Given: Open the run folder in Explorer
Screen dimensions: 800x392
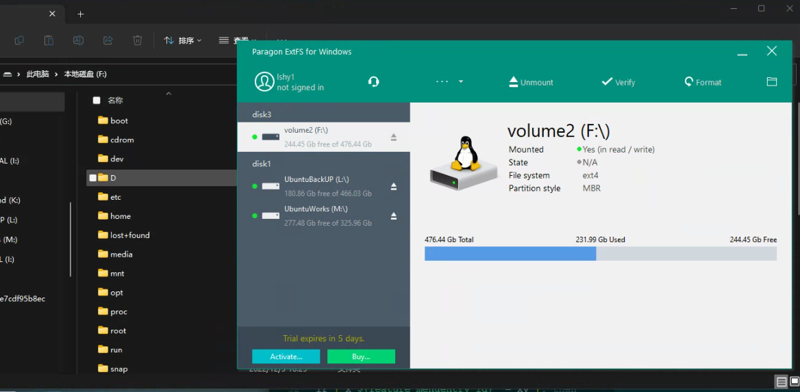Looking at the screenshot, I should (x=110, y=350).
